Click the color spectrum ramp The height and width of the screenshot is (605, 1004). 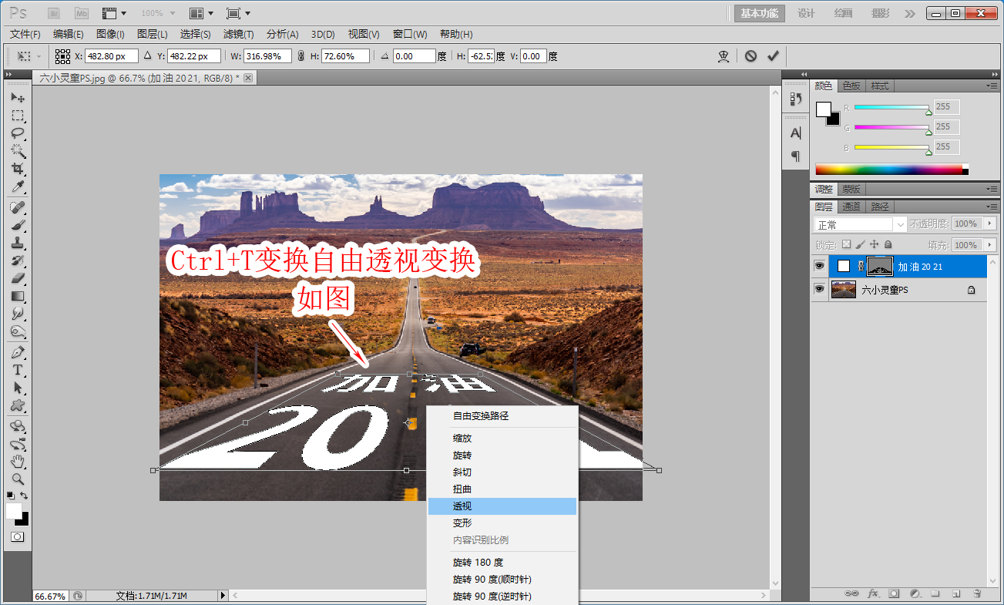[892, 169]
